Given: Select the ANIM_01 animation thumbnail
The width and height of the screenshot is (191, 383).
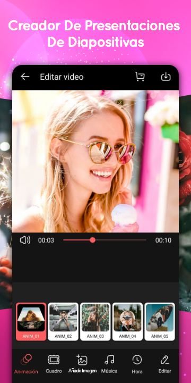Looking at the screenshot, I should coord(31,322).
